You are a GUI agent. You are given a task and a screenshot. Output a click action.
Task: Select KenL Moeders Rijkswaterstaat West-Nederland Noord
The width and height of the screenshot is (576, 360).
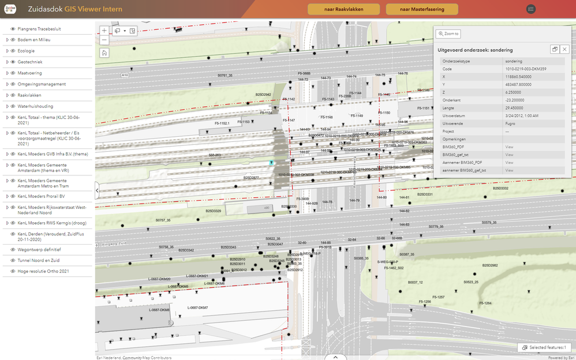(52, 210)
